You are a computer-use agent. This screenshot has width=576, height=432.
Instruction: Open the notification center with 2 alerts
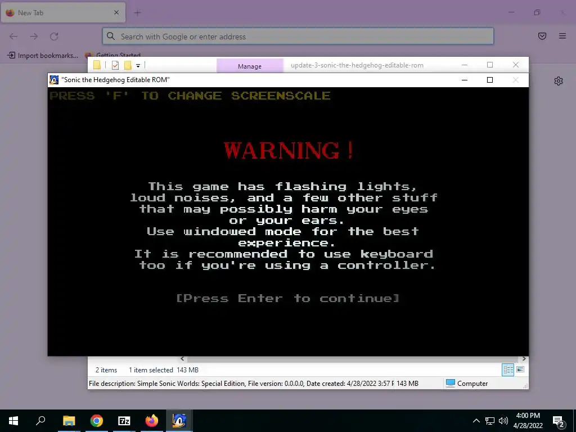559,421
